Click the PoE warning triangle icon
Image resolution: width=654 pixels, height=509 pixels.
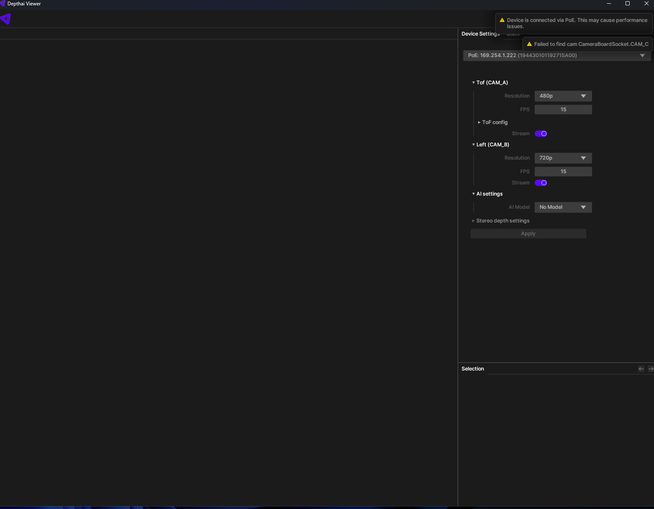click(x=502, y=20)
